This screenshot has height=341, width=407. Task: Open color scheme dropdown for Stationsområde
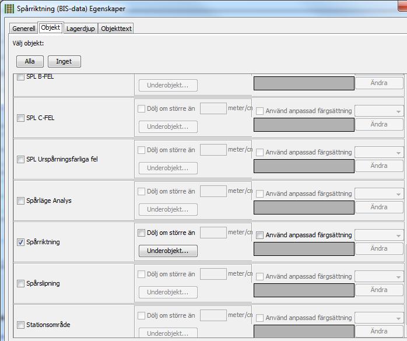(379, 318)
